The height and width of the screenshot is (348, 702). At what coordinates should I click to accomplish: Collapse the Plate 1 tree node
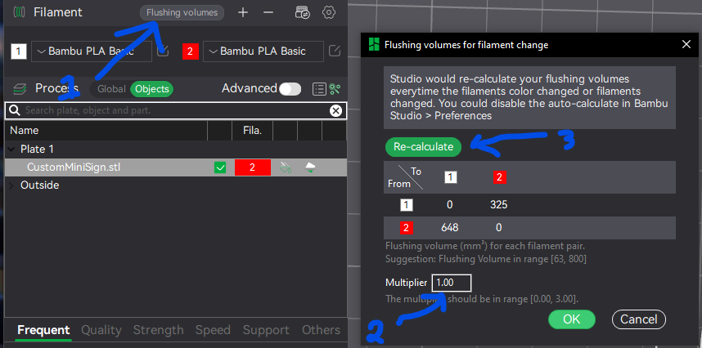(x=11, y=149)
